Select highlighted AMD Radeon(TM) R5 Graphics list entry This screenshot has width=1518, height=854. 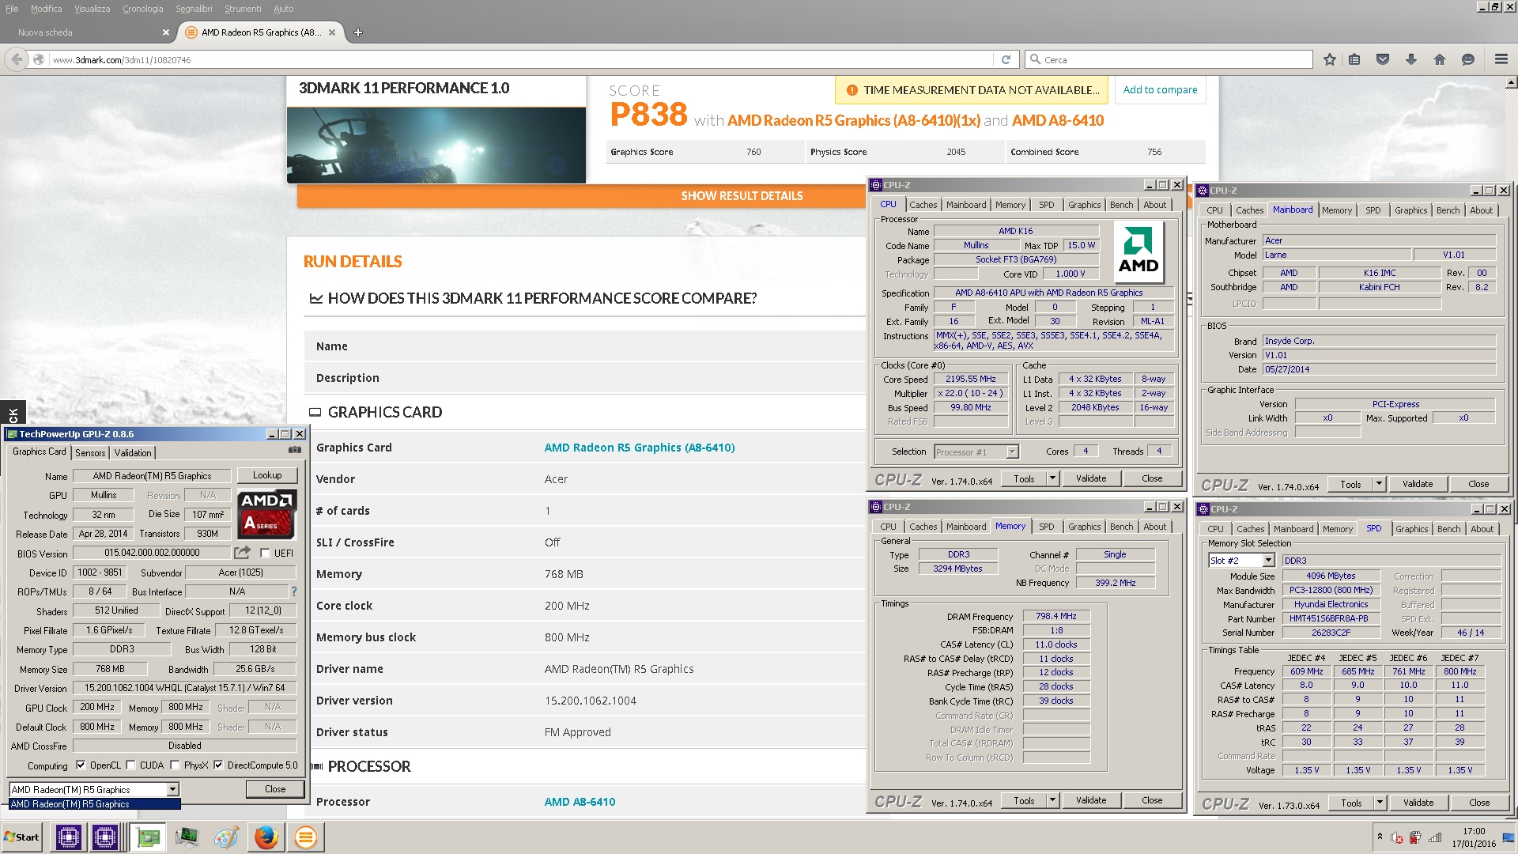(x=95, y=804)
